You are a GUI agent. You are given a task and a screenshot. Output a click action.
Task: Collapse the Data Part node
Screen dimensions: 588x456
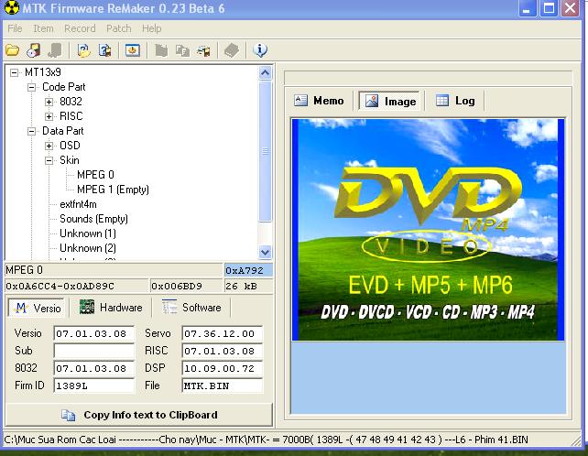tap(32, 131)
